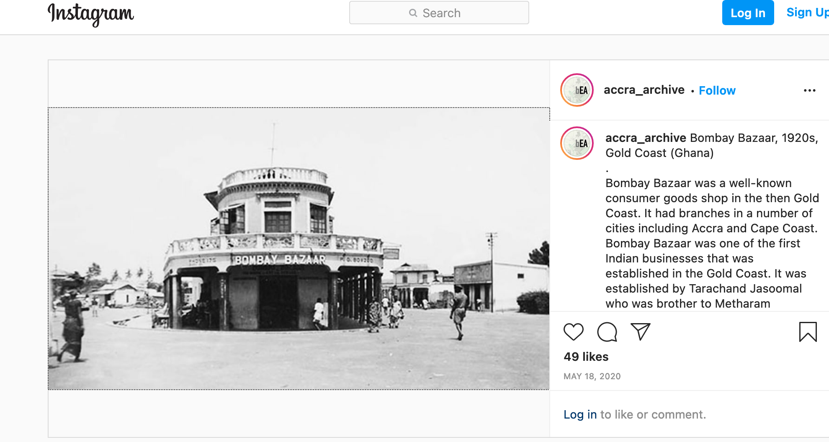Open the three-dot more options menu
Image resolution: width=829 pixels, height=442 pixels.
(809, 90)
